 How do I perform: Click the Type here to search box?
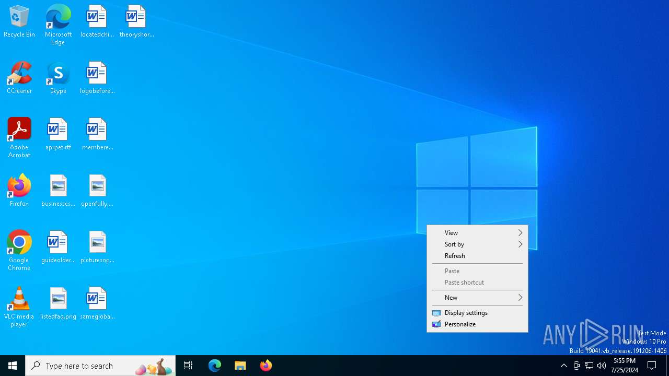[x=100, y=366]
